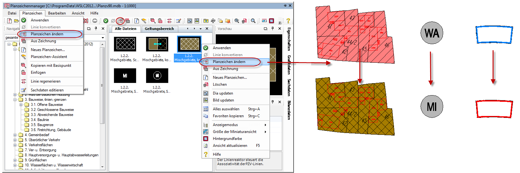Choose Hintergrundfarbe in the context menu
This screenshot has height=173, width=520.
click(x=227, y=139)
